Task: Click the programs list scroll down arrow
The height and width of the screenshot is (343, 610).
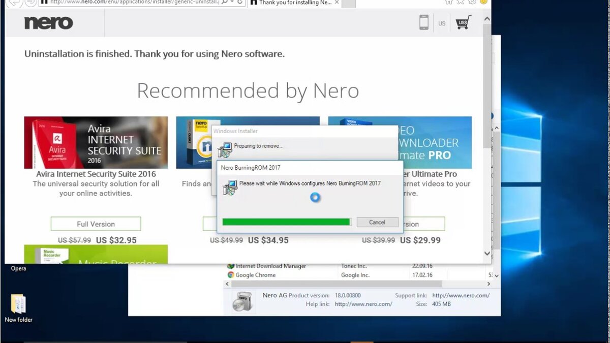Action: tap(497, 275)
